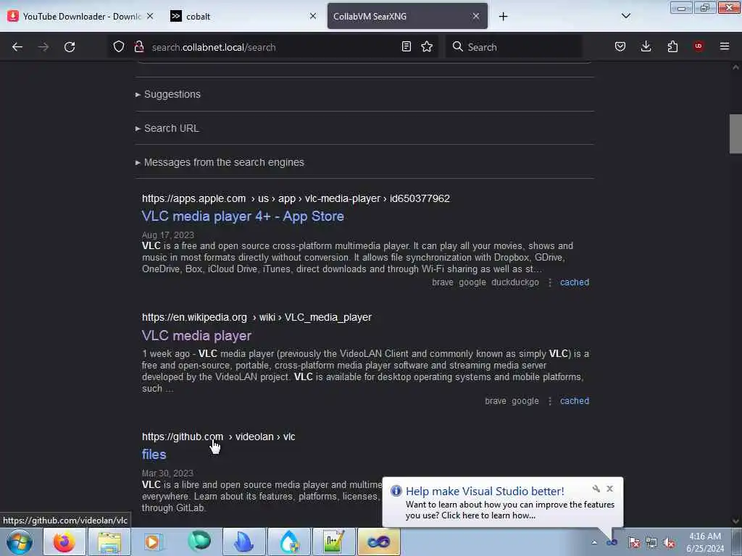Reload the current search page
This screenshot has width=742, height=556.
coord(70,47)
